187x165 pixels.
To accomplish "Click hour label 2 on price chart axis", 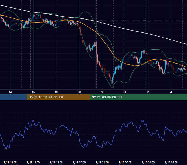I will coord(148,92).
